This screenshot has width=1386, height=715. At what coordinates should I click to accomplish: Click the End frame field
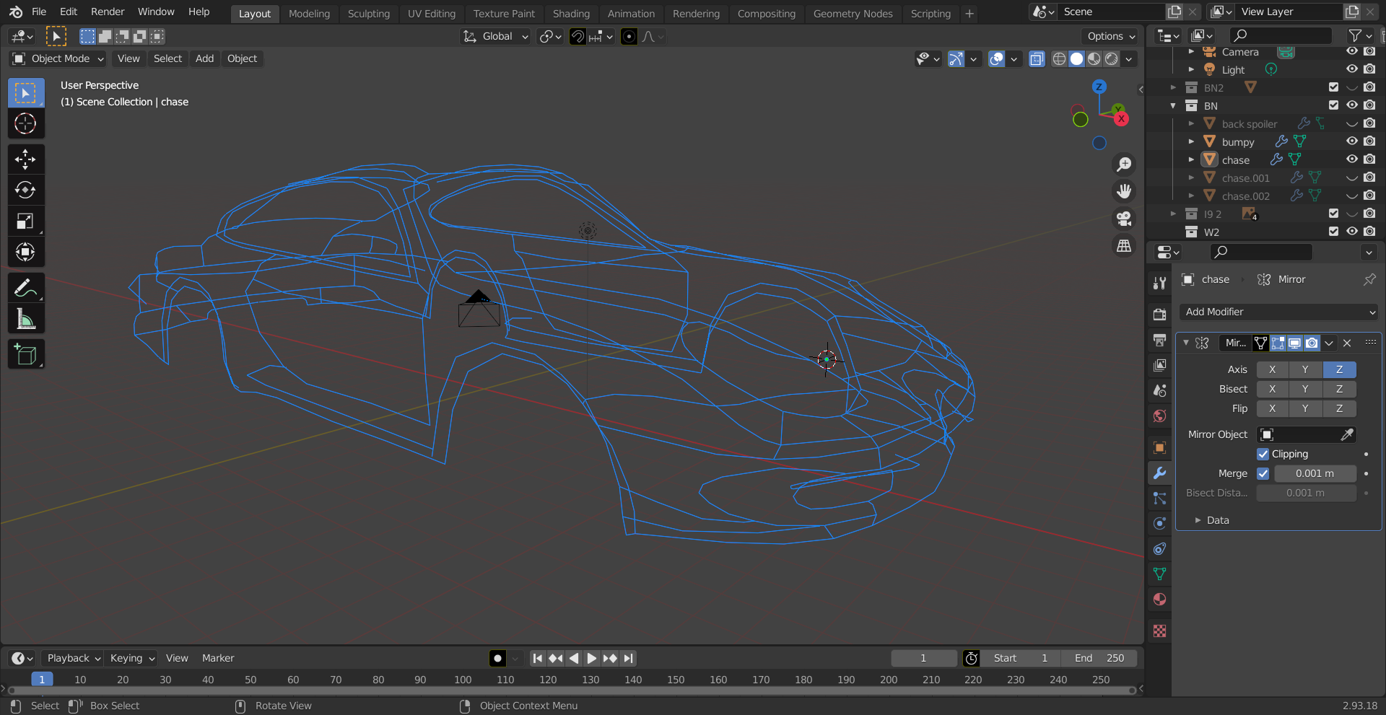tap(1099, 658)
